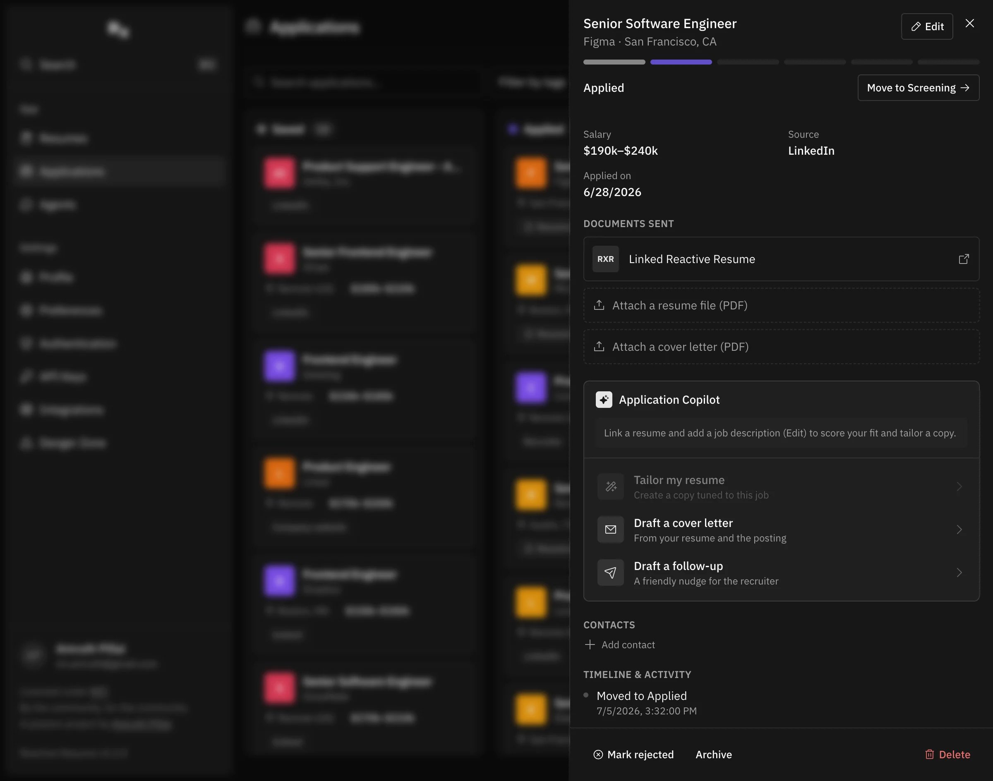Click the timestamp 7/5/2026, 3:32:00 PM
The image size is (993, 781).
[646, 711]
